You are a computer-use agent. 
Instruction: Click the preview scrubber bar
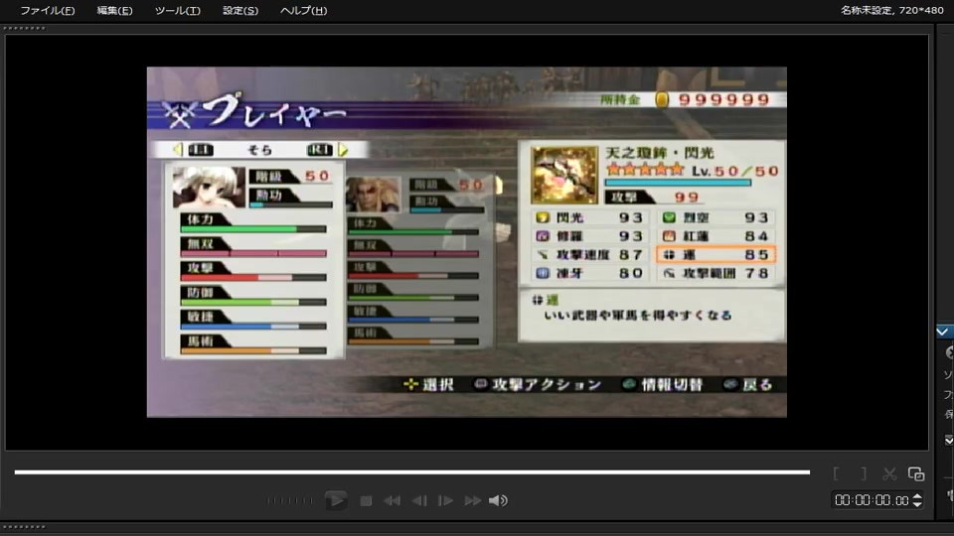click(x=411, y=472)
